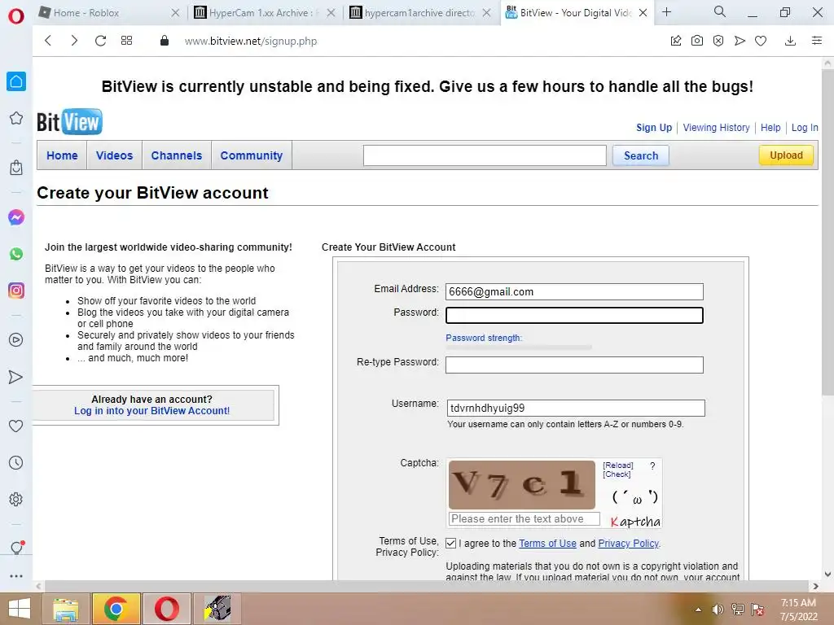Click the site security padlock icon
The image size is (834, 625).
tap(165, 41)
